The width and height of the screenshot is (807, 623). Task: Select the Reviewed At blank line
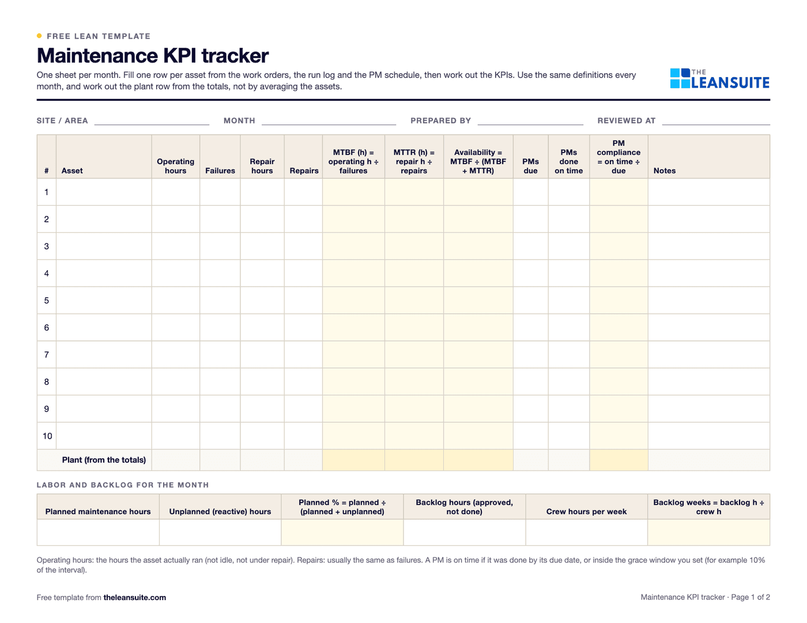(716, 121)
